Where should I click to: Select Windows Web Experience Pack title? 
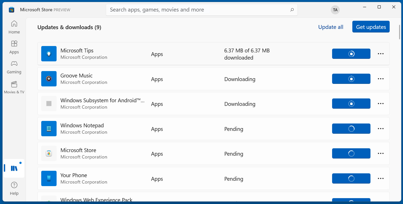tap(96, 199)
